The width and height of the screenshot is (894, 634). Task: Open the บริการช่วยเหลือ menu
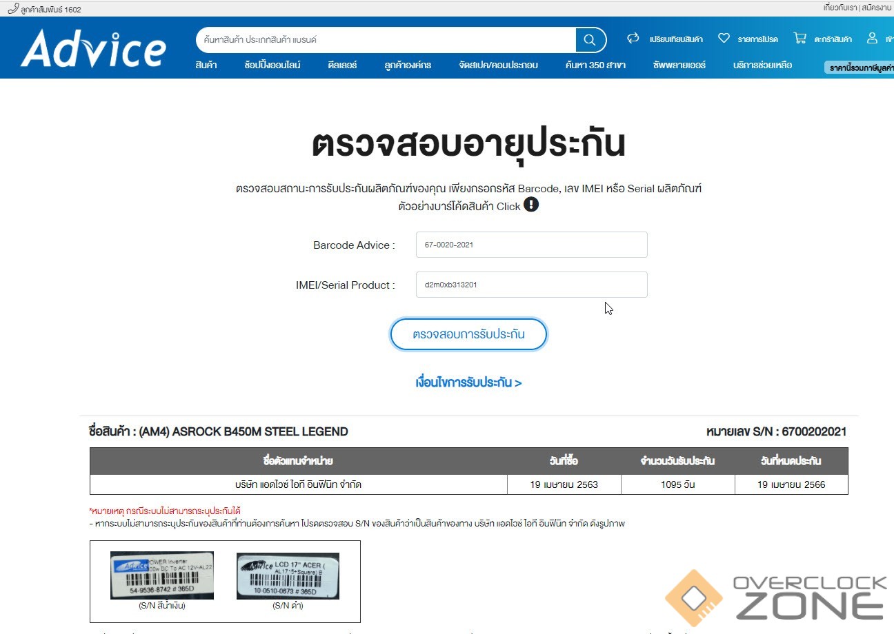click(x=762, y=65)
